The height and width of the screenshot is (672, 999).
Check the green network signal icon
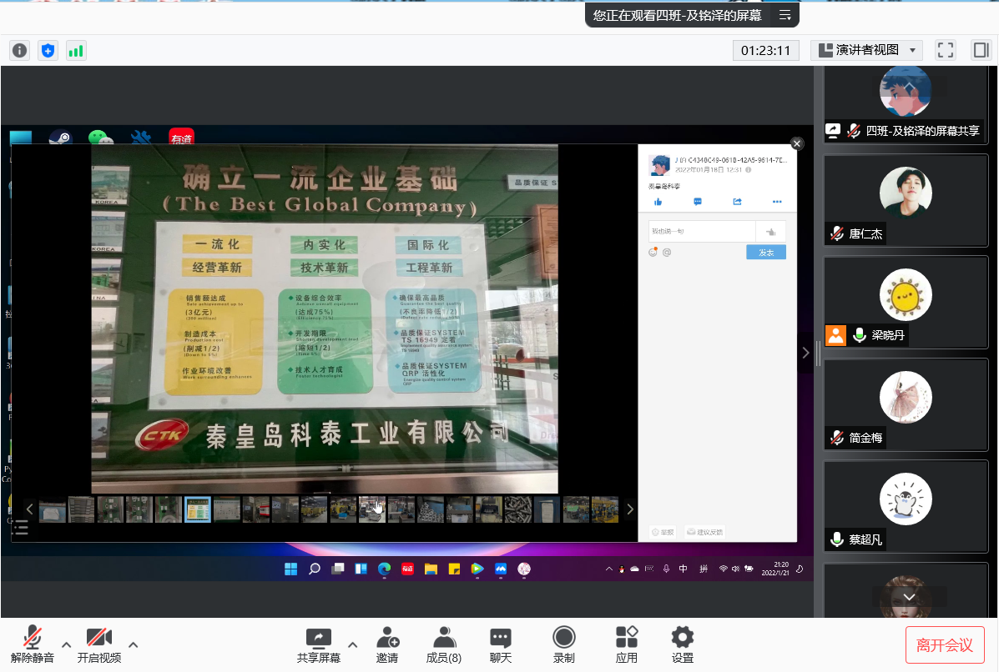pos(76,50)
